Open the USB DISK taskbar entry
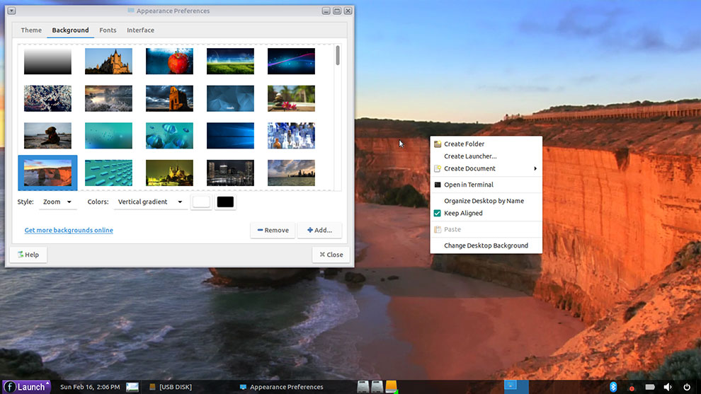This screenshot has height=394, width=701. click(x=171, y=387)
